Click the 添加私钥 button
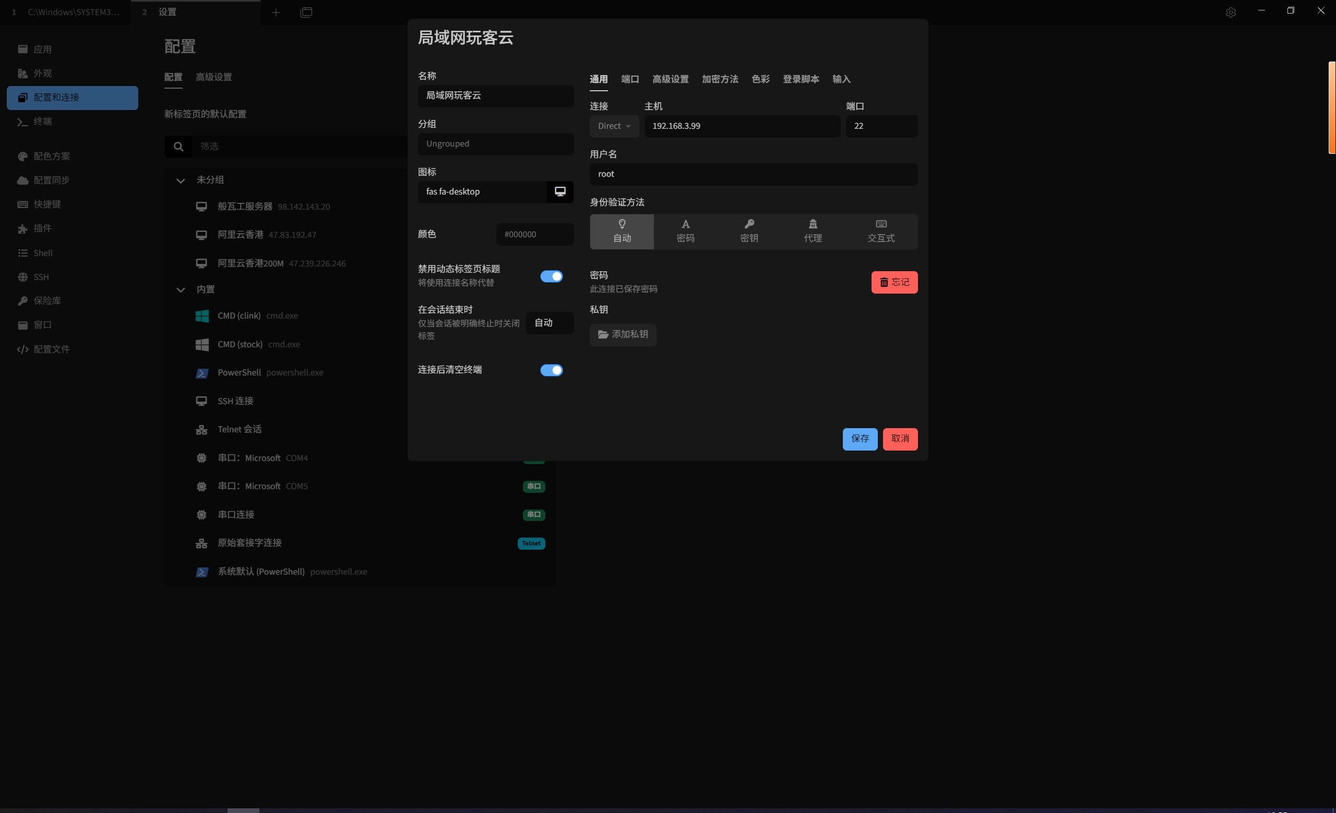Image resolution: width=1336 pixels, height=813 pixels. pos(623,335)
